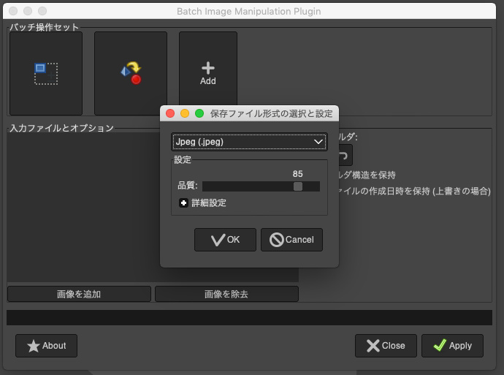
Task: Open the change format manipulation icon
Action: tap(131, 73)
